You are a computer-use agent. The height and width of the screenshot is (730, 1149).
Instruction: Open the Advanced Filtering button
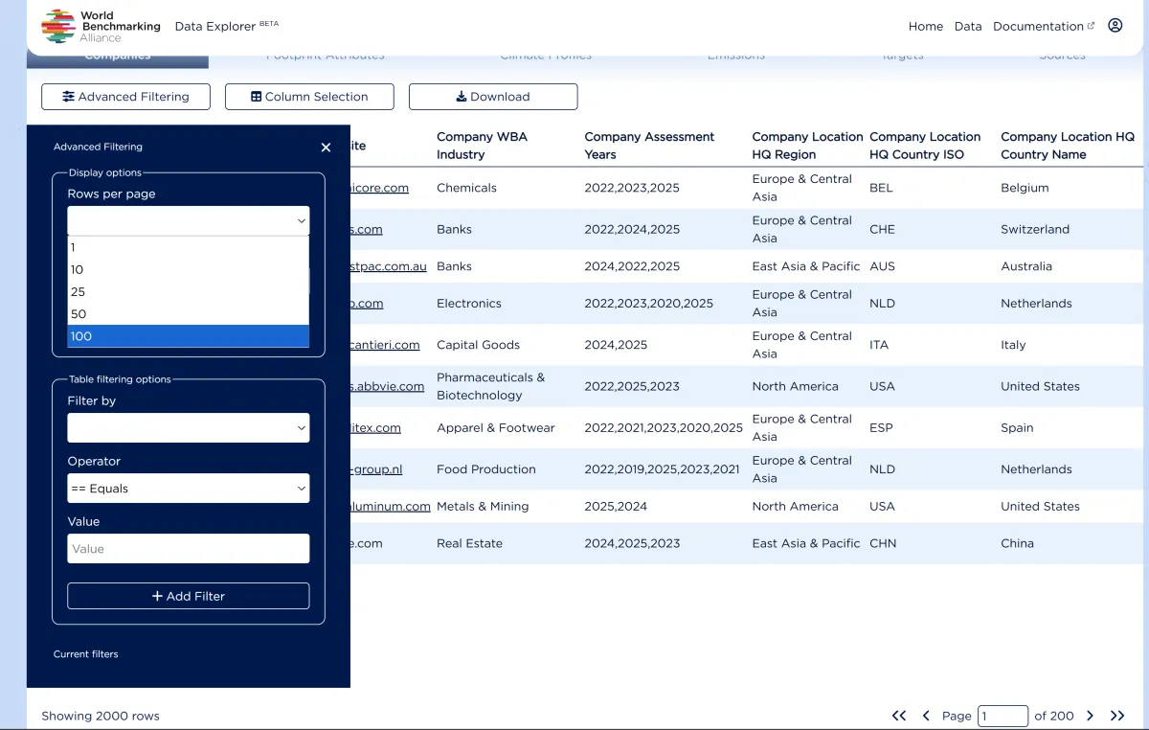click(125, 97)
